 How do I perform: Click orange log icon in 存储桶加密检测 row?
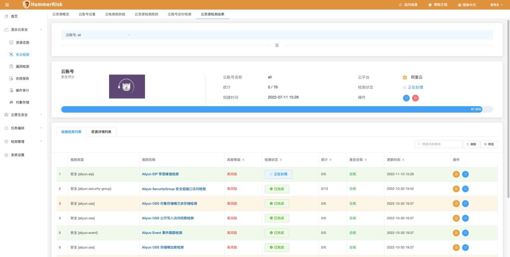pos(457,247)
